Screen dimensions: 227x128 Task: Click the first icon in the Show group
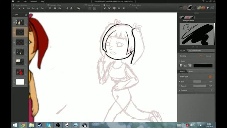tap(105, 8)
